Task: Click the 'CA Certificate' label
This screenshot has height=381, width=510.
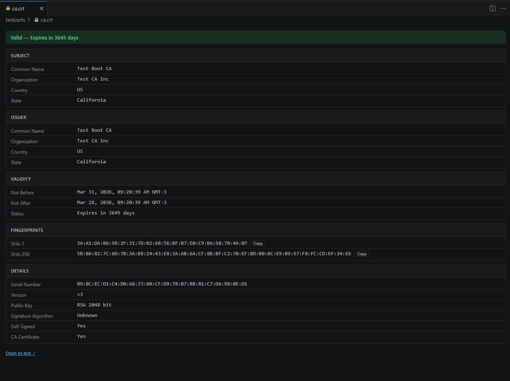Action: pos(25,337)
